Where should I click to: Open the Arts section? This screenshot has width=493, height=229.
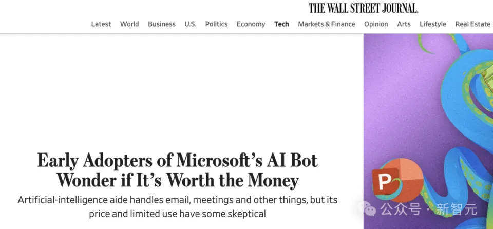(x=404, y=24)
